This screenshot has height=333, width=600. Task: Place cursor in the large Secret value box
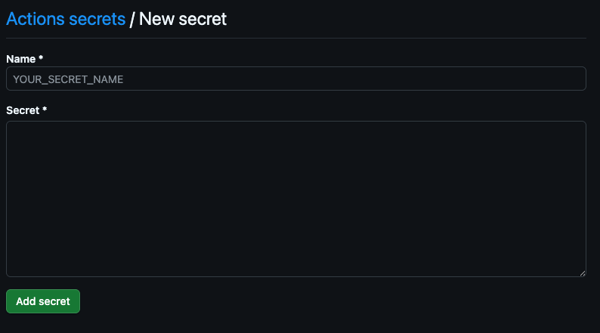click(x=295, y=199)
